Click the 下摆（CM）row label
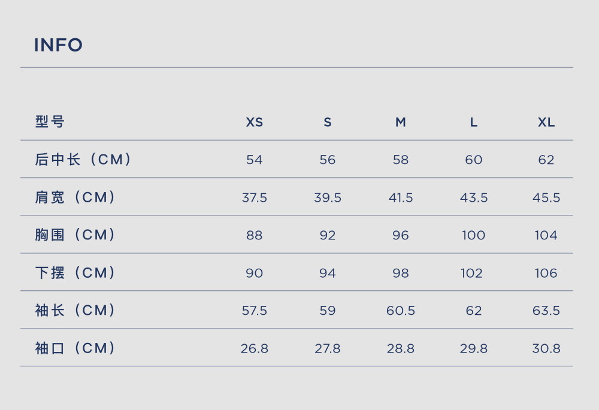 (x=75, y=272)
